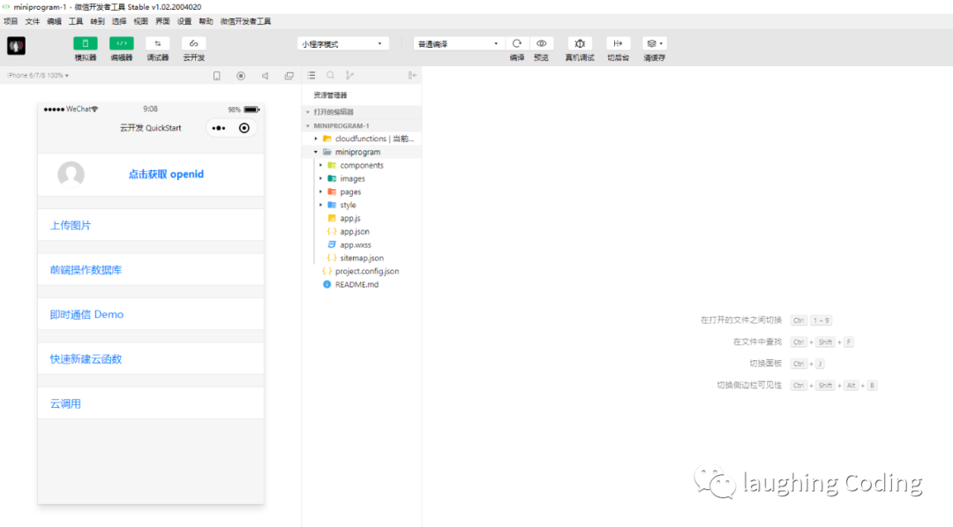Open the cloud development console
The height and width of the screenshot is (527, 953).
(194, 43)
